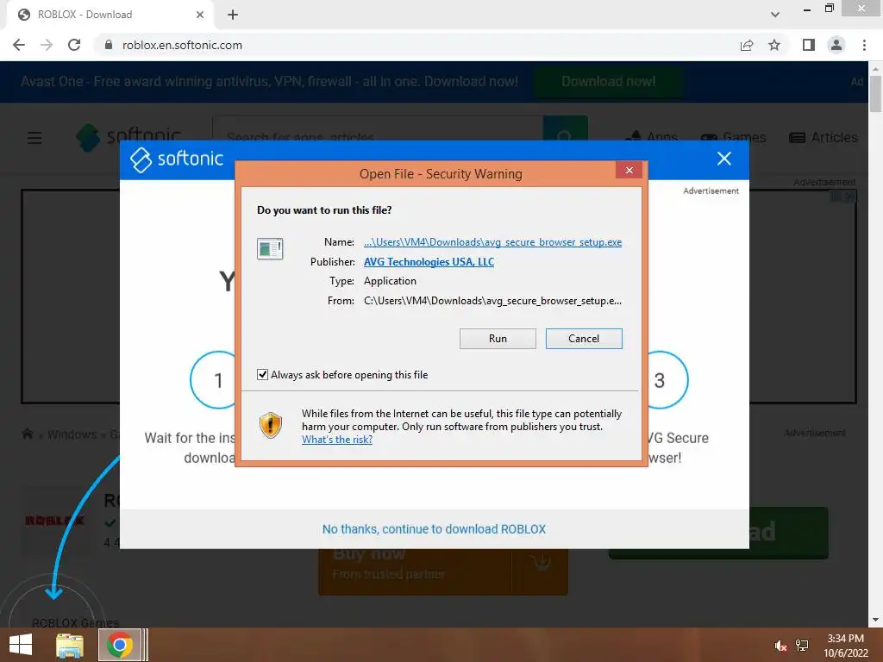Open Chrome's three-dot menu
This screenshot has height=662, width=883.
pos(864,45)
